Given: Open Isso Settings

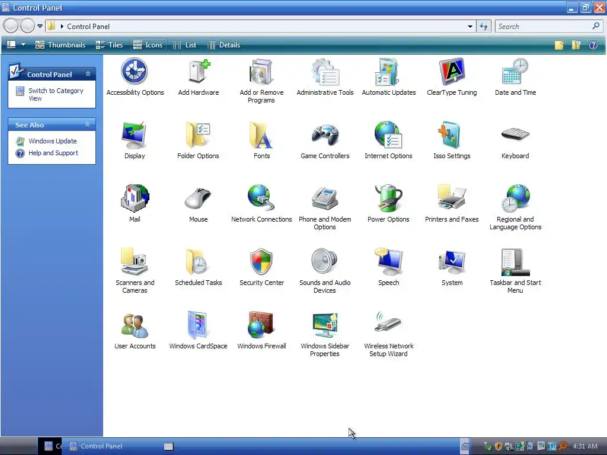Looking at the screenshot, I should [452, 140].
